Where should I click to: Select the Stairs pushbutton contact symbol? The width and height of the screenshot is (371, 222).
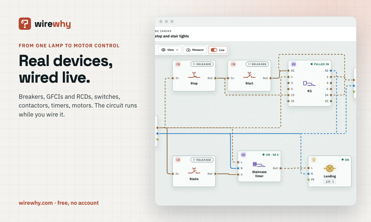click(194, 171)
